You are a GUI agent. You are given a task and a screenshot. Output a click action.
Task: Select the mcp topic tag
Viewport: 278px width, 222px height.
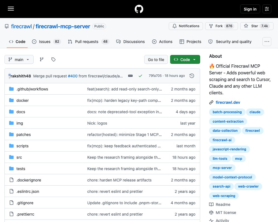pyautogui.click(x=239, y=159)
